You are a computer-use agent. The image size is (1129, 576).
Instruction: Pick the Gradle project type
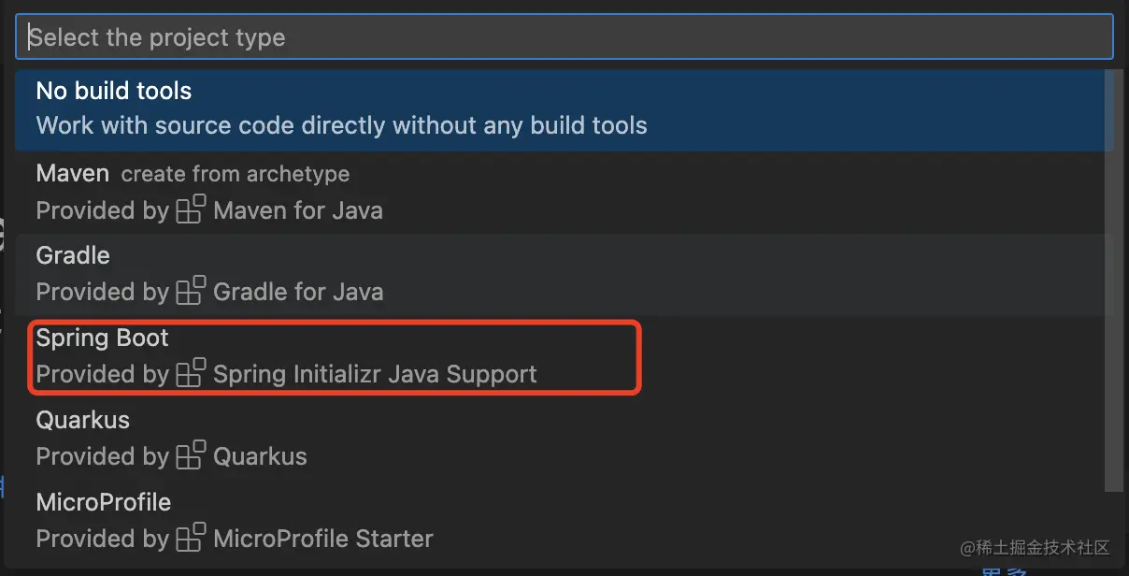564,274
